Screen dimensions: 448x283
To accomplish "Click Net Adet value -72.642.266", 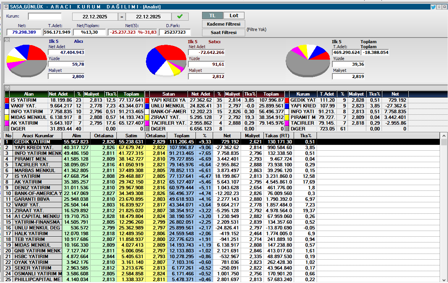I will [206, 52].
